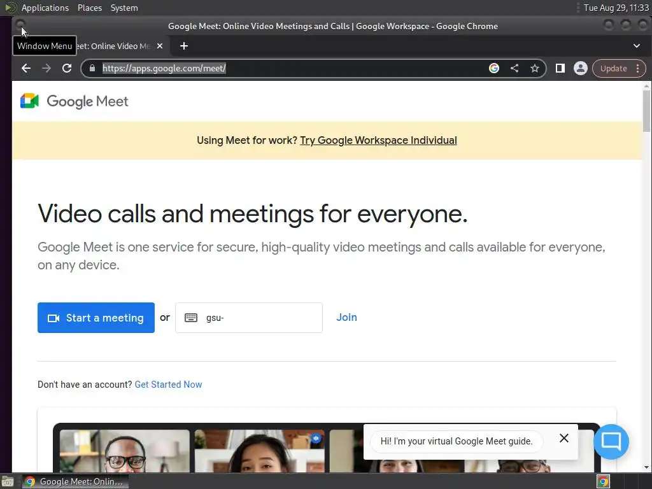
Task: Click the Video calls and meetings heading
Action: click(253, 214)
